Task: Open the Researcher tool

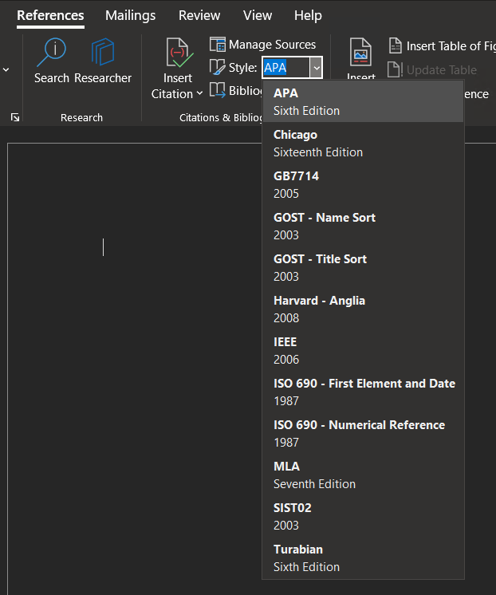Action: tap(103, 61)
